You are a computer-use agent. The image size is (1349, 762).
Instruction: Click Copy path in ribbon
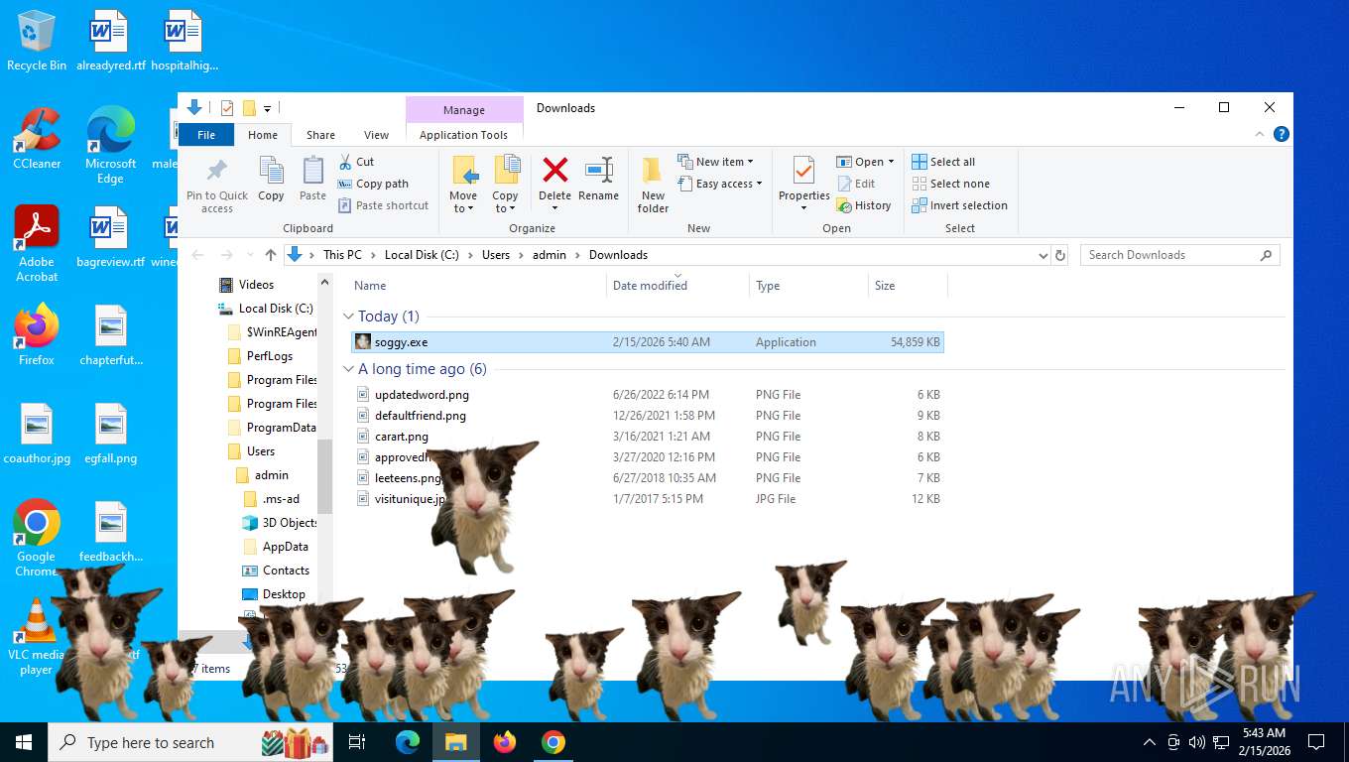point(373,184)
